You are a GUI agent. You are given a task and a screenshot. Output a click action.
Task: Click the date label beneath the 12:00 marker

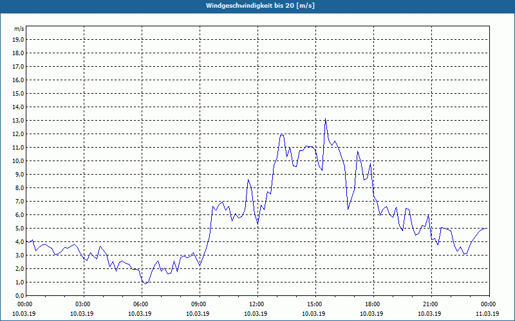(257, 314)
